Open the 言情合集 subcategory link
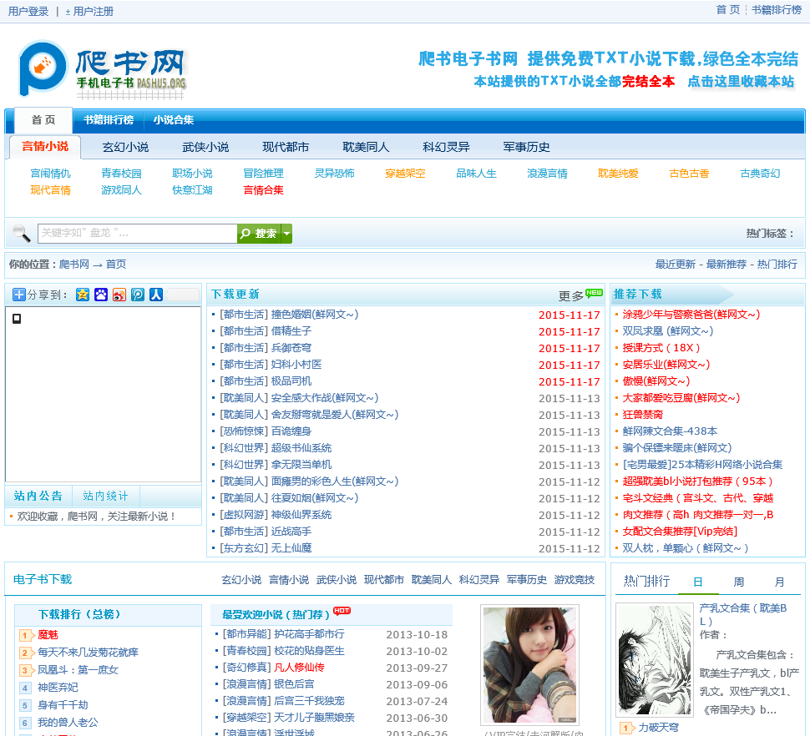Screen dimensions: 810x736 (263, 190)
